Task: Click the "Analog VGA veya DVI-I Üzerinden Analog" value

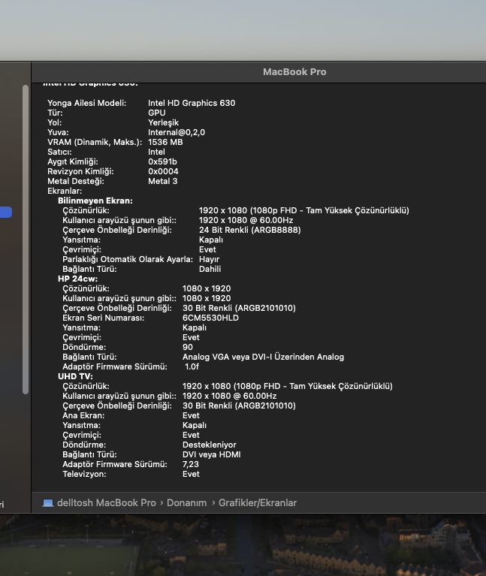Action: click(x=263, y=357)
